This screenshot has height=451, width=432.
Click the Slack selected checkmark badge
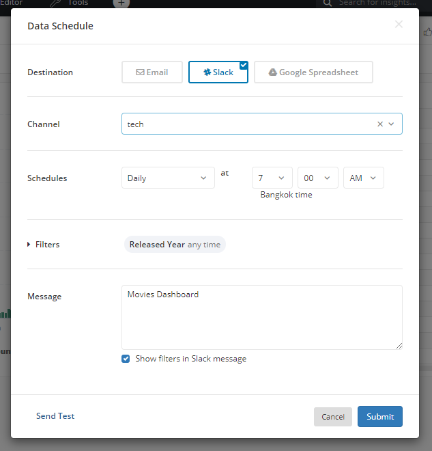(244, 66)
